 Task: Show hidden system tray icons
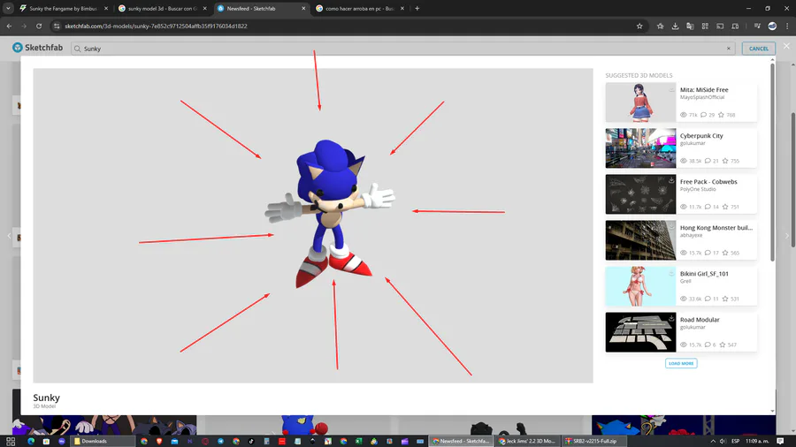pos(713,442)
